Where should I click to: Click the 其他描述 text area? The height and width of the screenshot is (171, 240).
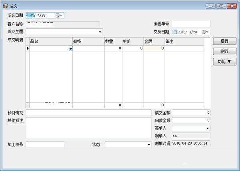(88, 128)
